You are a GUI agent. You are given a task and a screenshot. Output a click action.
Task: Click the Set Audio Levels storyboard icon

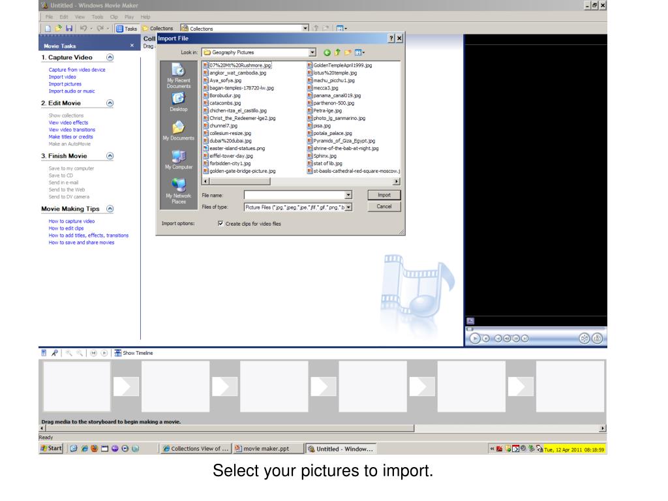44,353
